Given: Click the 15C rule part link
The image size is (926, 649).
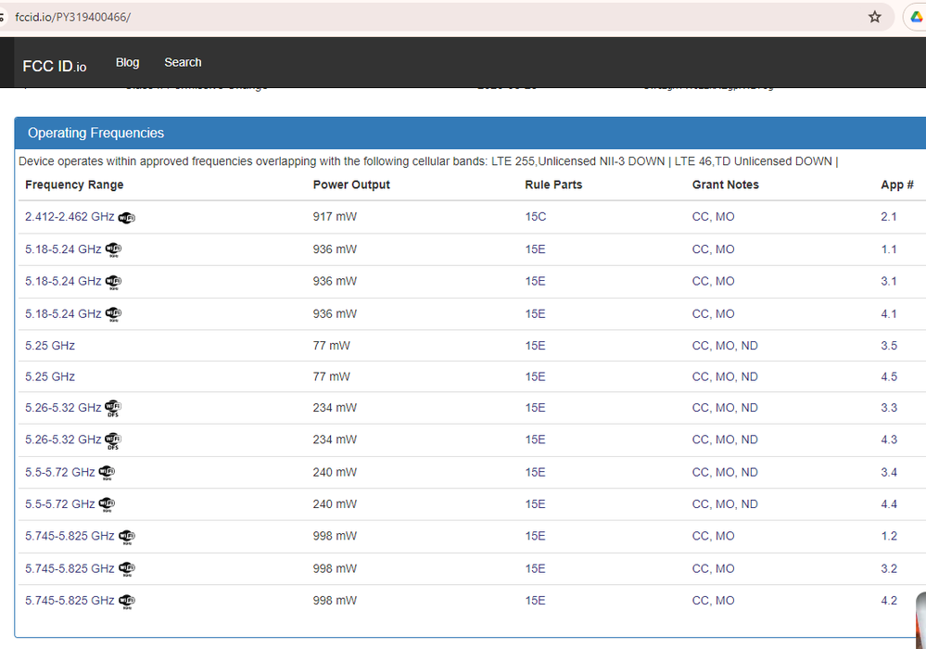Looking at the screenshot, I should pos(536,217).
